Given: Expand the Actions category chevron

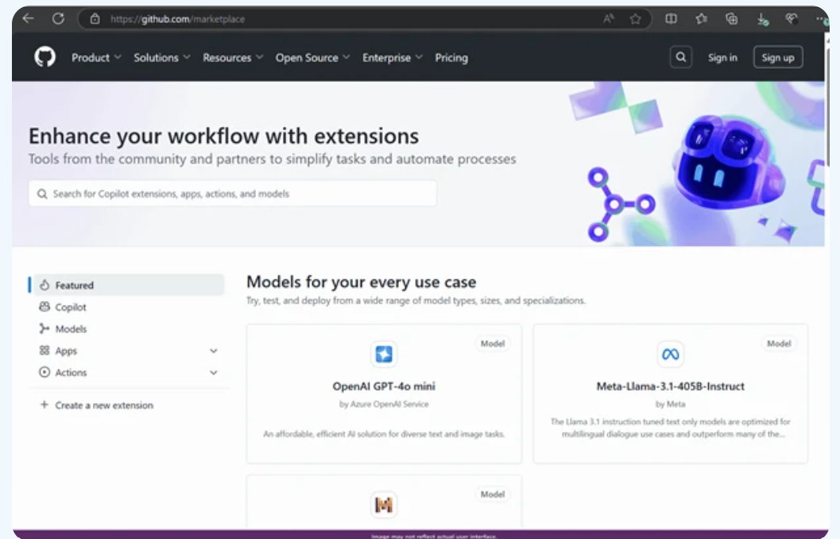Looking at the screenshot, I should [213, 372].
